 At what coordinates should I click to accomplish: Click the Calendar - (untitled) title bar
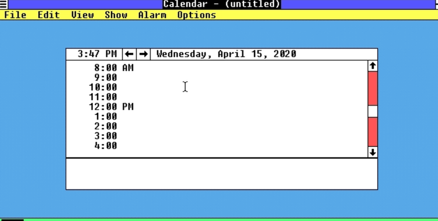point(221,4)
